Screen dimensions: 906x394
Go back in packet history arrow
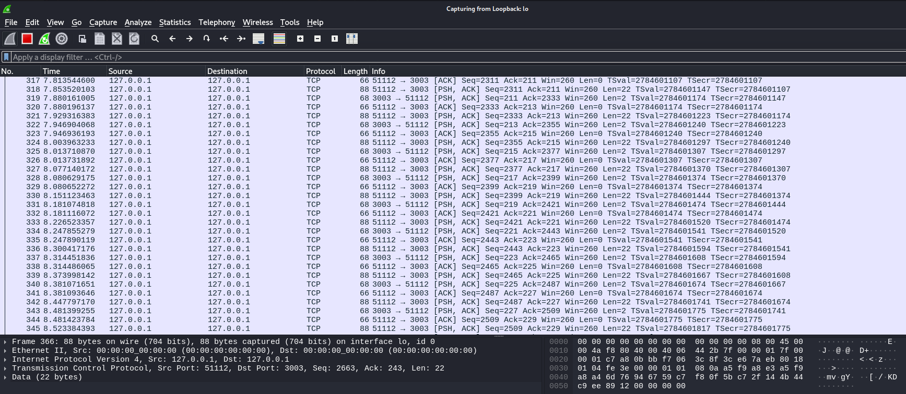(x=172, y=39)
